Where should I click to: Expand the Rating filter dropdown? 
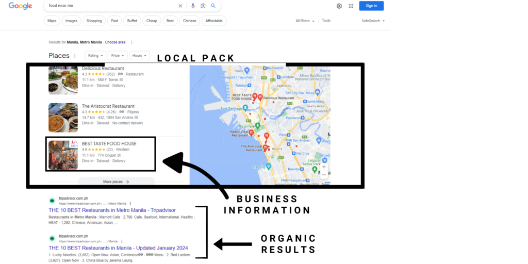pos(95,55)
